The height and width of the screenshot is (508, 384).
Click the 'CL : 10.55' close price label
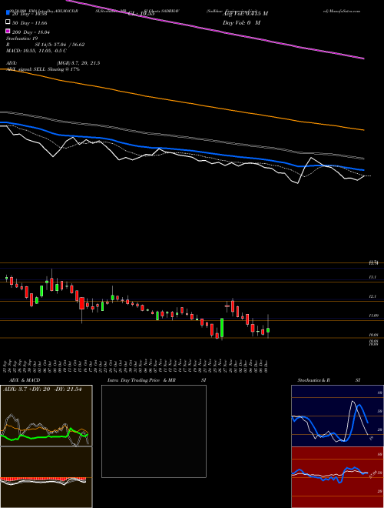[x=141, y=14]
